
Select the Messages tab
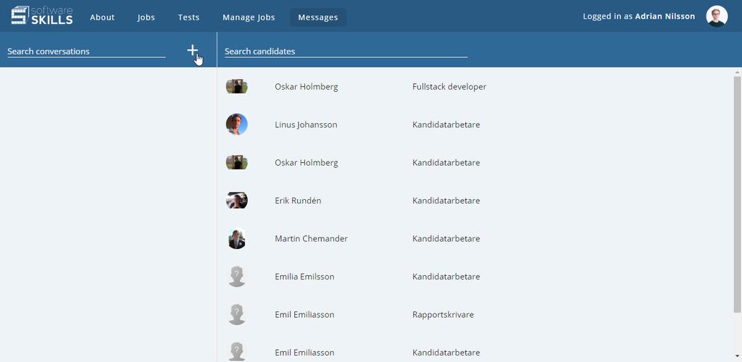(318, 17)
